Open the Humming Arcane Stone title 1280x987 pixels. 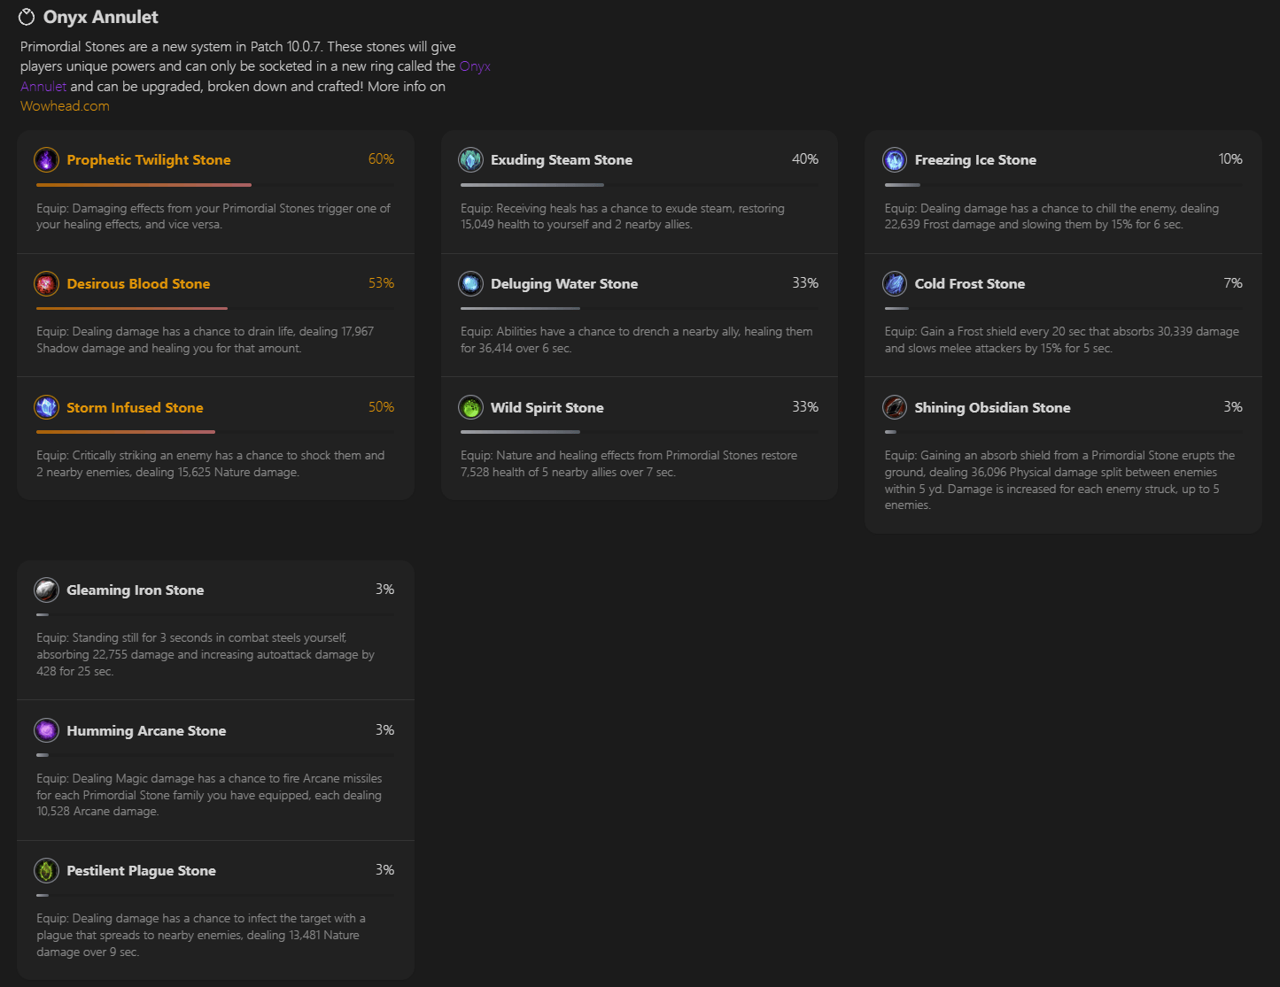[x=146, y=731]
